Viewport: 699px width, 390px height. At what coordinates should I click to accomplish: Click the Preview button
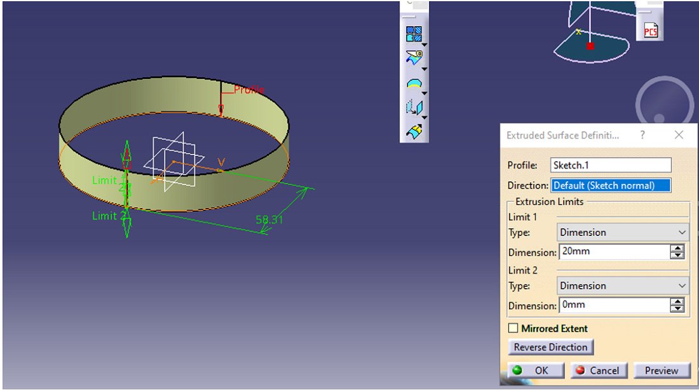coord(662,370)
